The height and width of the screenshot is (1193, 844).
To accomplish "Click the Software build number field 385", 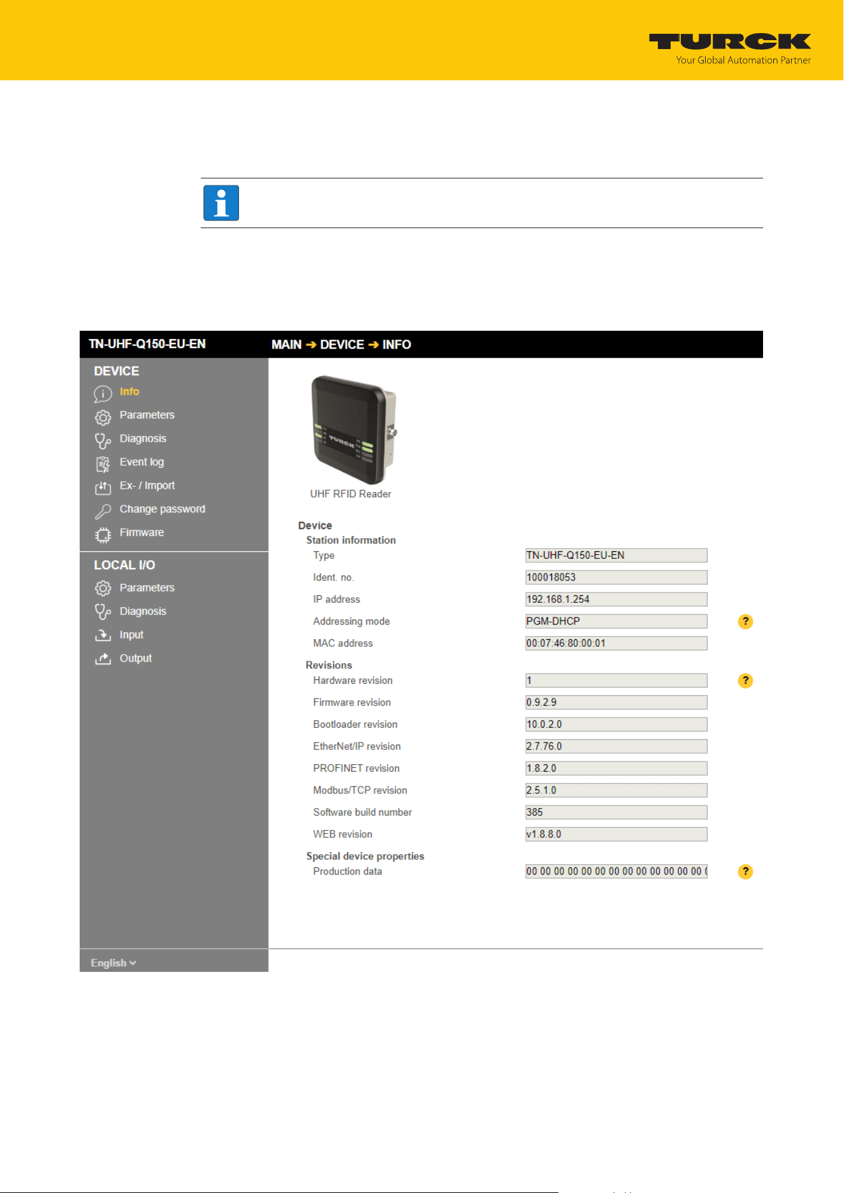I will pyautogui.click(x=616, y=813).
